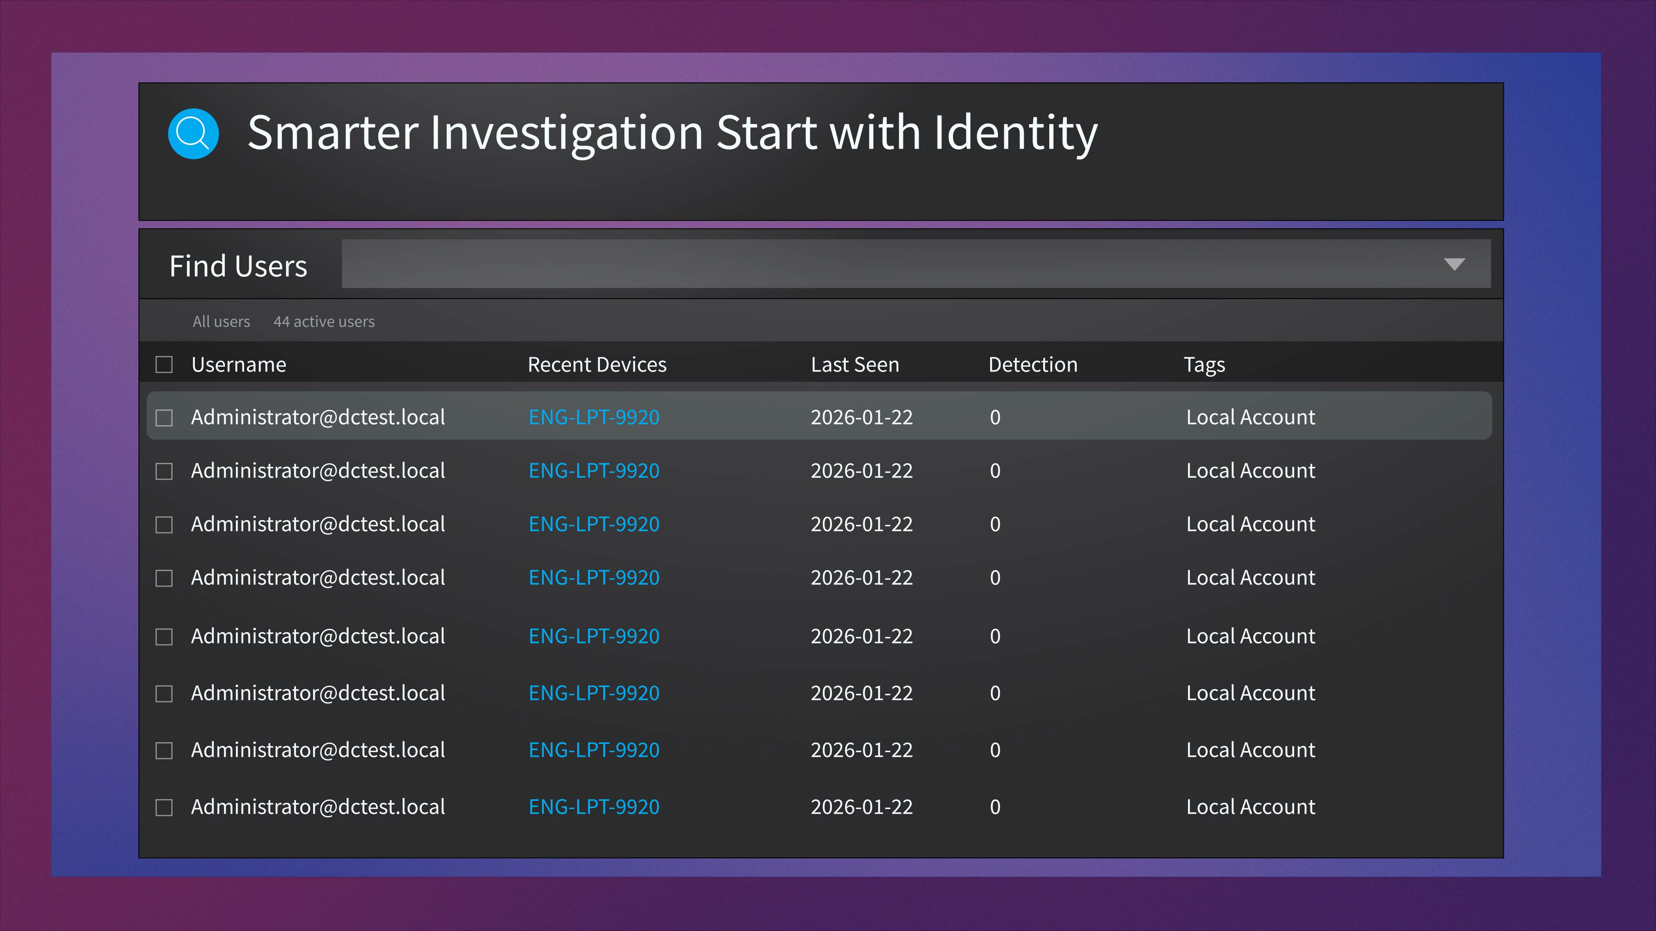Expand the Find Users dropdown arrow

tap(1453, 264)
